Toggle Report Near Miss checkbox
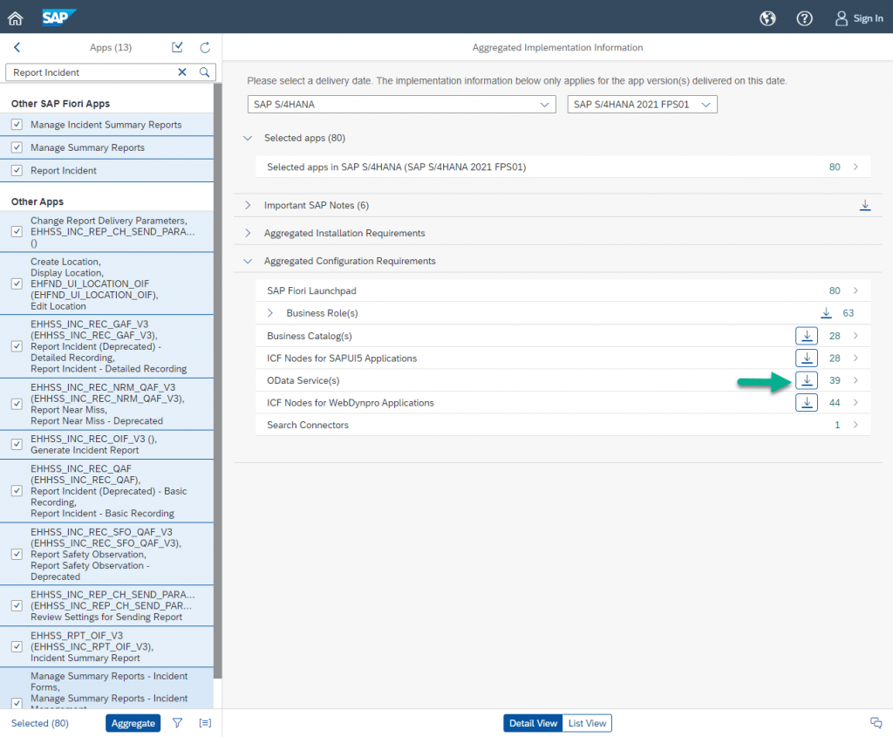Screen dimensions: 893x737 [x=17, y=403]
